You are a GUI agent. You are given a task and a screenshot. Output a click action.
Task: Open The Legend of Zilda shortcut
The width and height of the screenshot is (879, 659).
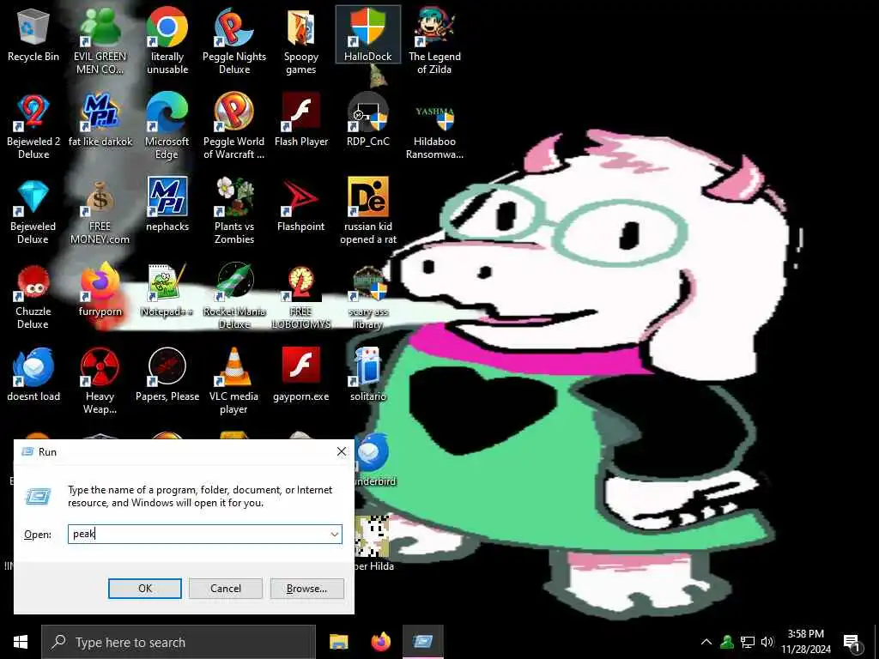click(434, 41)
